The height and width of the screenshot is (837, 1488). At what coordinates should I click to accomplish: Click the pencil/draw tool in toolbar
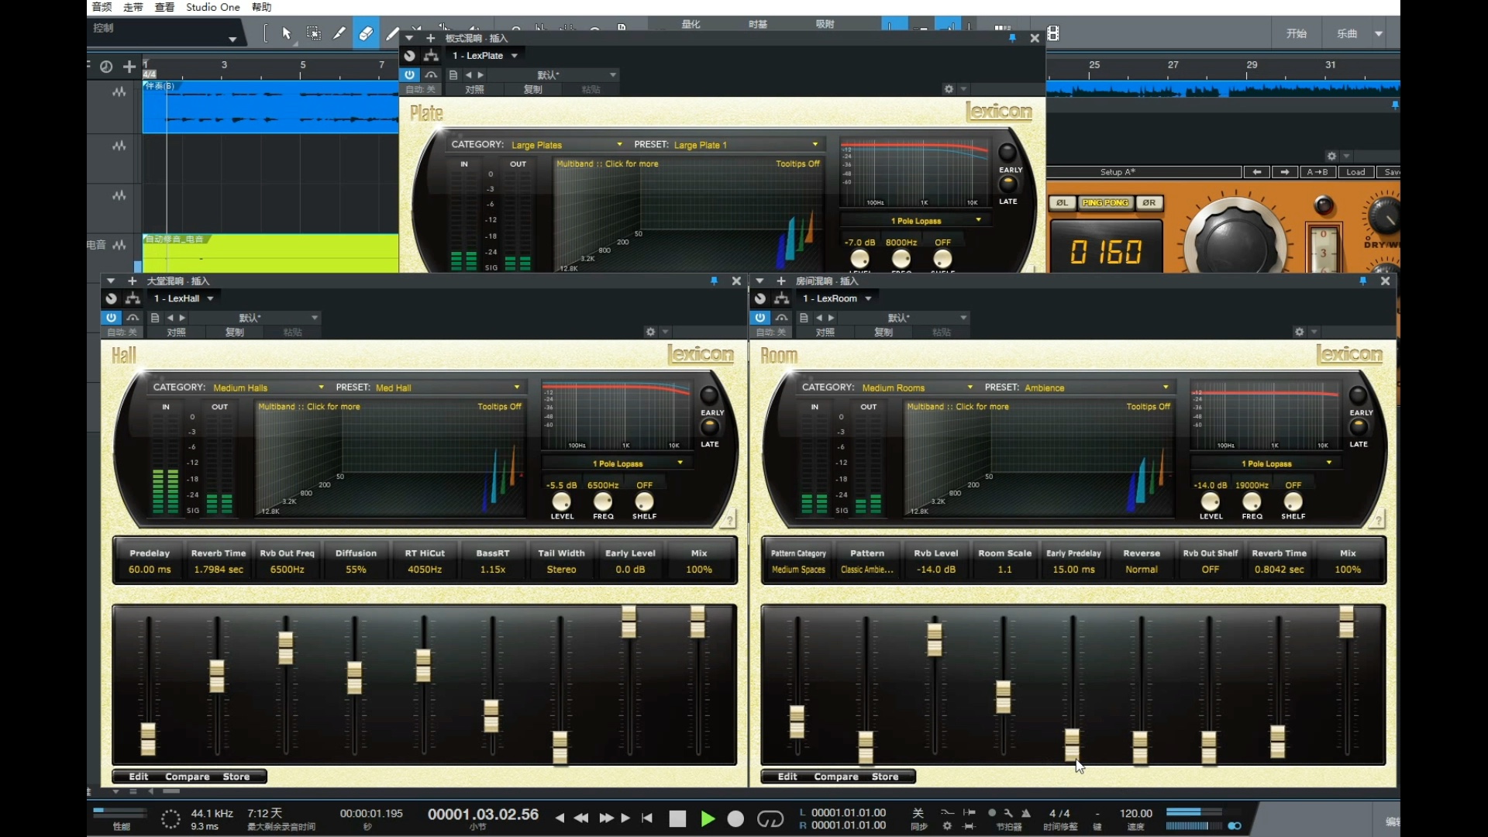(392, 34)
